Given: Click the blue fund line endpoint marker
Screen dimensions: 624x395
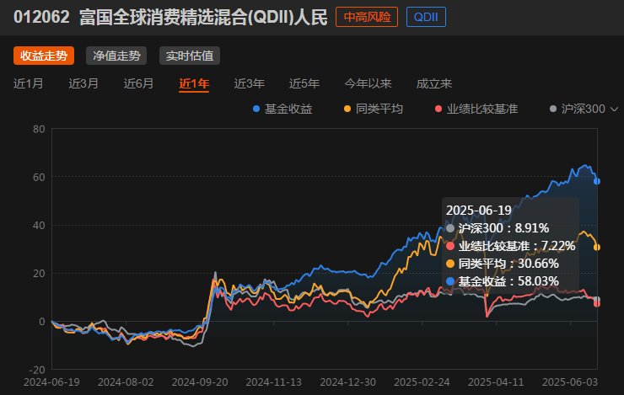Looking at the screenshot, I should [597, 181].
